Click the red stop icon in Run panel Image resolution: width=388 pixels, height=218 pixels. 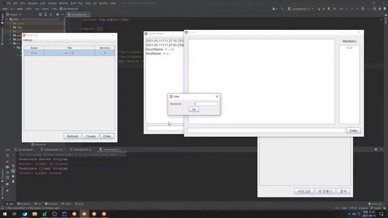pos(7,162)
